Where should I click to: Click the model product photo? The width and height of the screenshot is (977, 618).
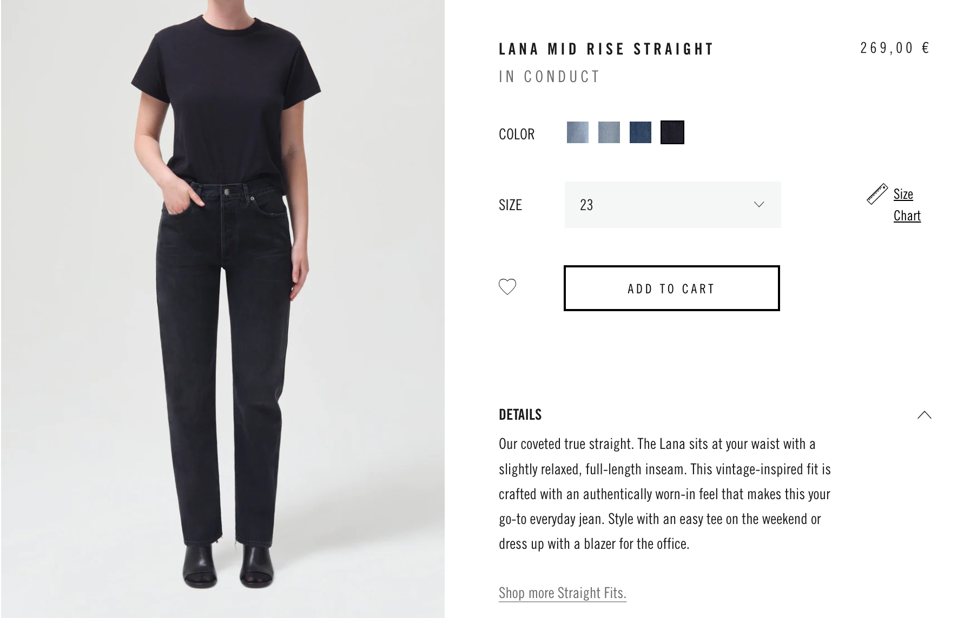pos(222,309)
